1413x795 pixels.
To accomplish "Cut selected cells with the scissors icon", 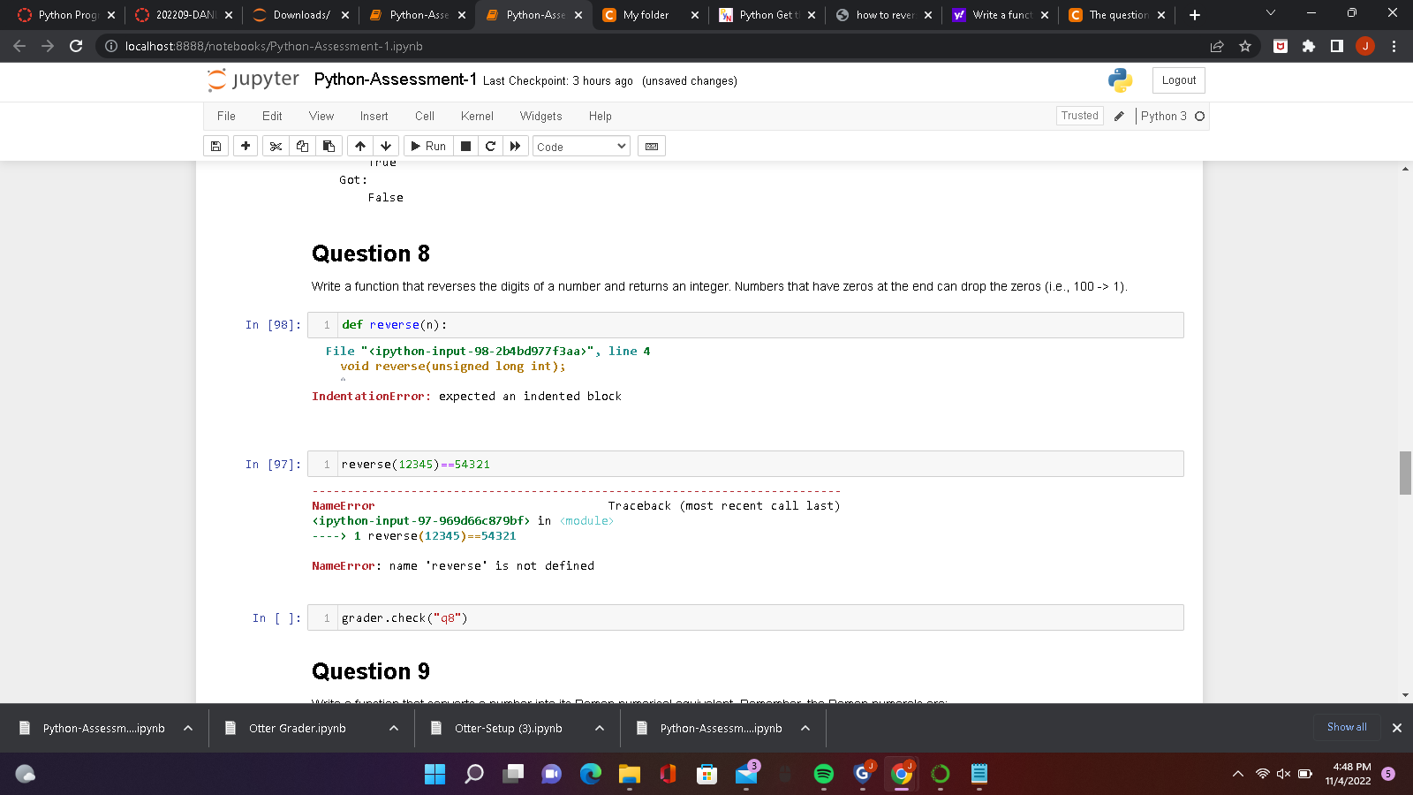I will coord(276,147).
